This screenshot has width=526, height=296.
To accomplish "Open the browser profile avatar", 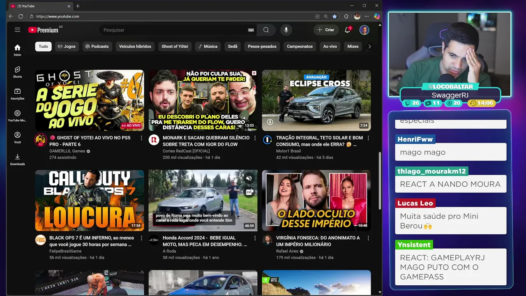I will pyautogui.click(x=357, y=16).
